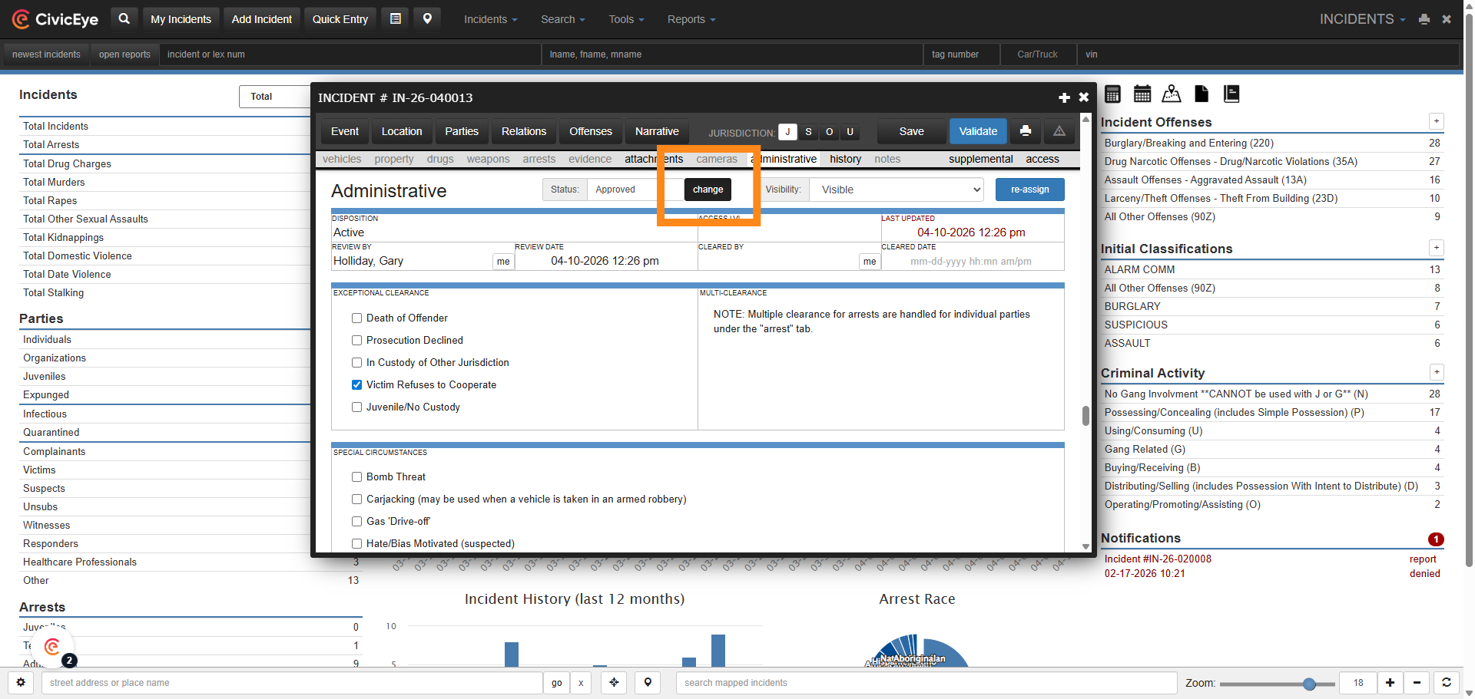1475x699 pixels.
Task: Open the INCIDENTS module dropdown at top right
Action: click(x=1362, y=19)
